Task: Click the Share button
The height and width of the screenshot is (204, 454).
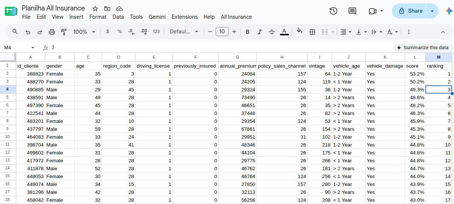Action: point(410,11)
